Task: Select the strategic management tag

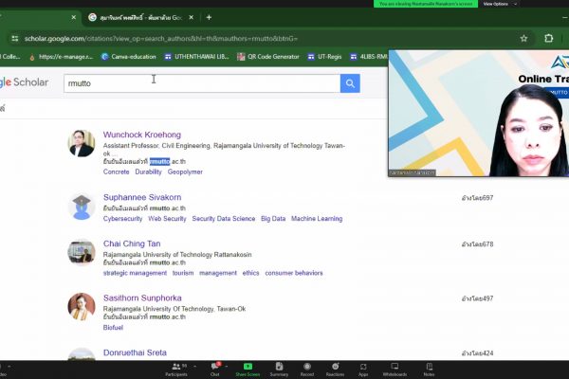Action: (135, 273)
